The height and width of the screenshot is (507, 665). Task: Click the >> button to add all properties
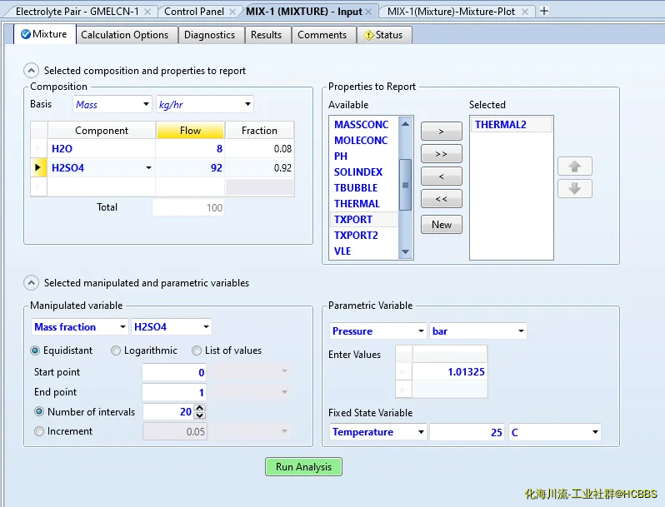click(441, 154)
